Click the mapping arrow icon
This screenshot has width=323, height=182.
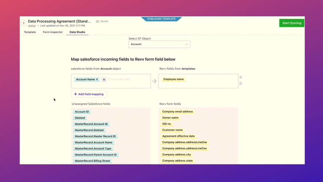(x=154, y=81)
